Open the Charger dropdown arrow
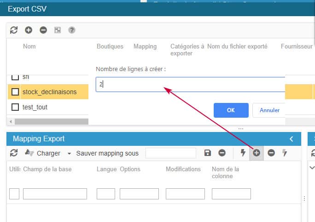 70,153
